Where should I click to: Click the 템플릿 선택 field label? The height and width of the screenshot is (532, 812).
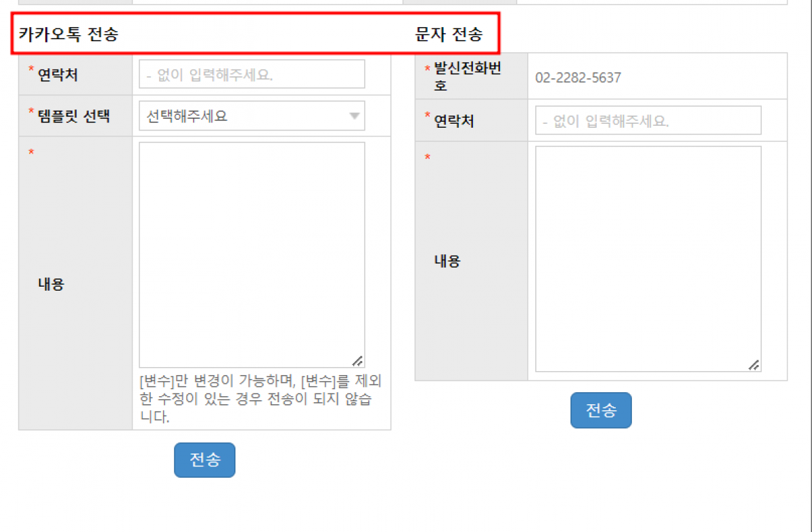[x=74, y=116]
